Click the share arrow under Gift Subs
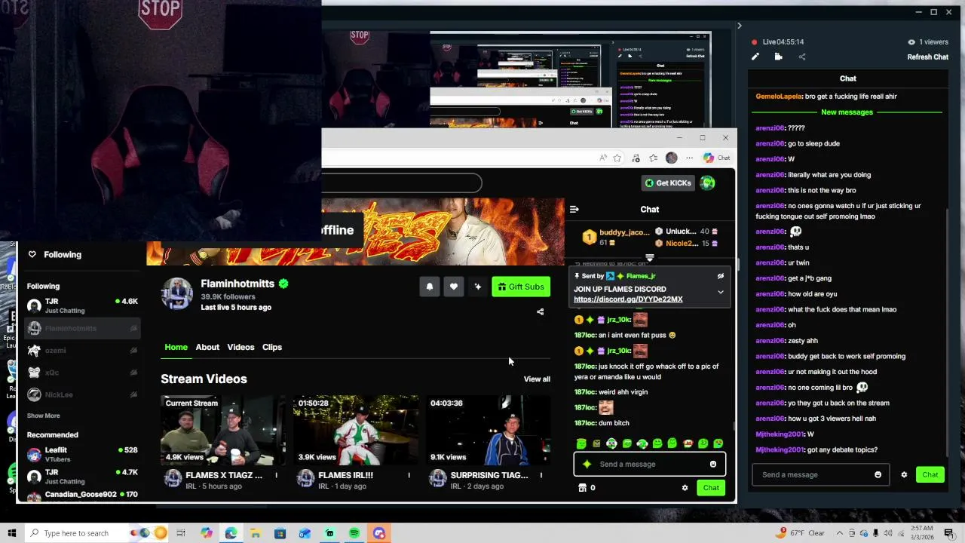Image resolution: width=965 pixels, height=543 pixels. coord(540,312)
